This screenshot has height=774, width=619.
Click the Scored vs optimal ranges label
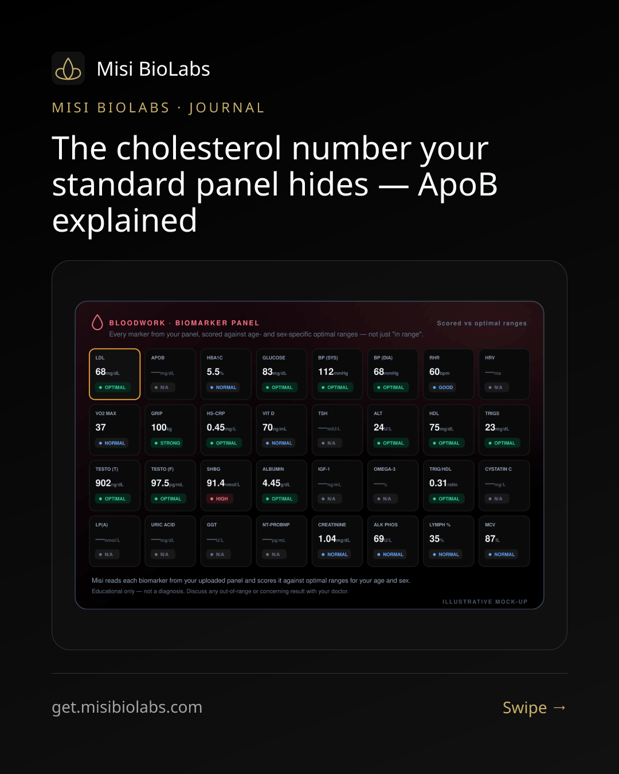tap(481, 323)
